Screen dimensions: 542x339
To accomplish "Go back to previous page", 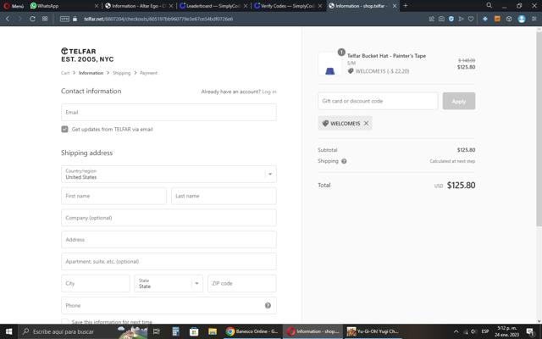I will click(x=8, y=19).
